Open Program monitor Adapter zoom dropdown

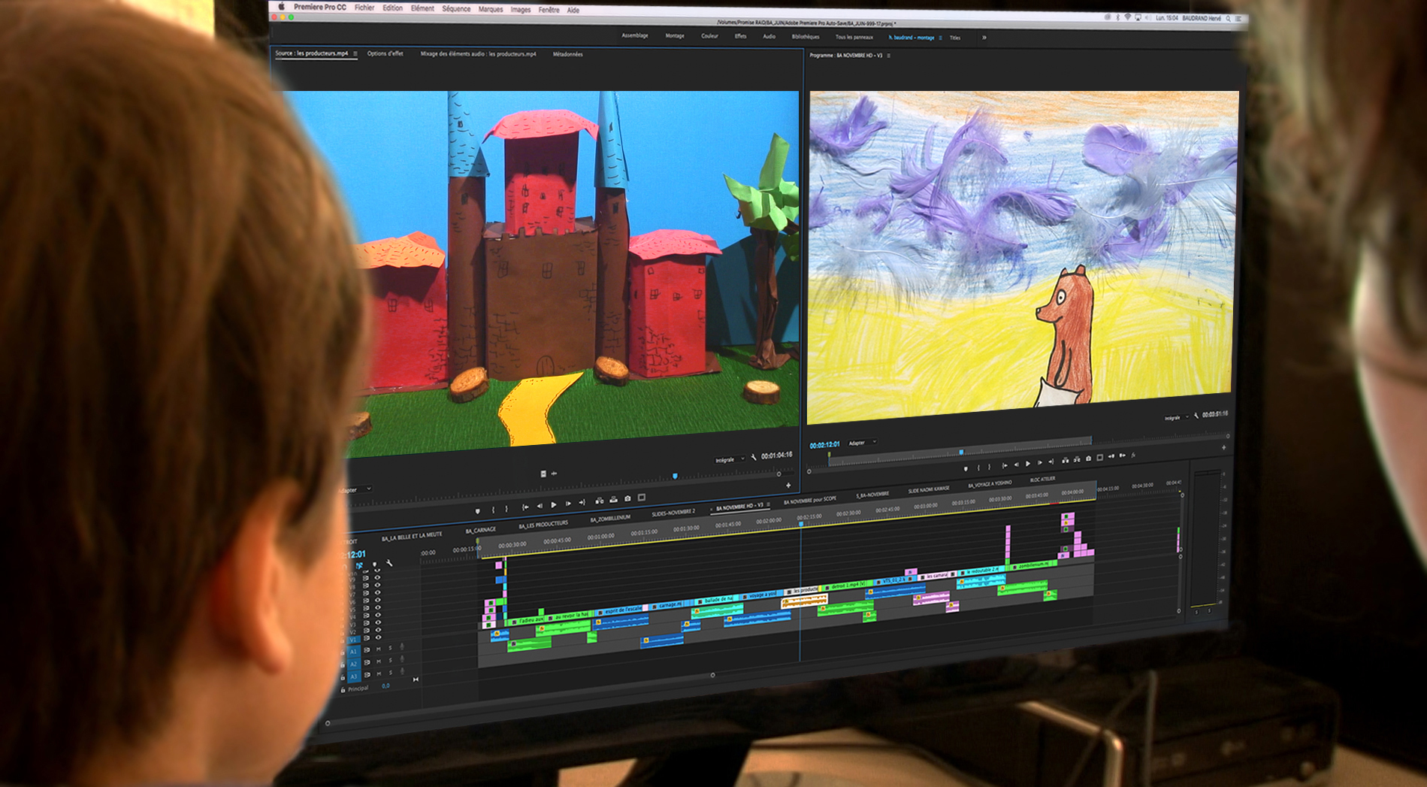click(862, 443)
